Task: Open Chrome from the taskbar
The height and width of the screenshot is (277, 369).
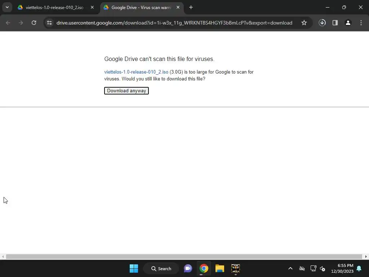Action: tap(204, 268)
